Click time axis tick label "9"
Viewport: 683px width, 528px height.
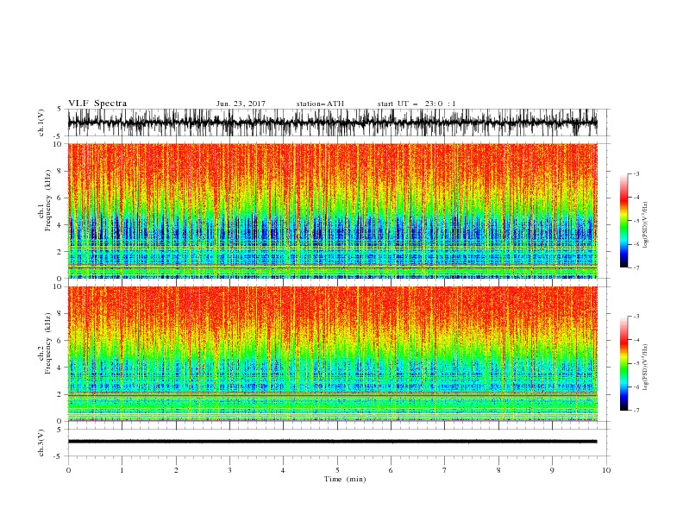point(552,470)
